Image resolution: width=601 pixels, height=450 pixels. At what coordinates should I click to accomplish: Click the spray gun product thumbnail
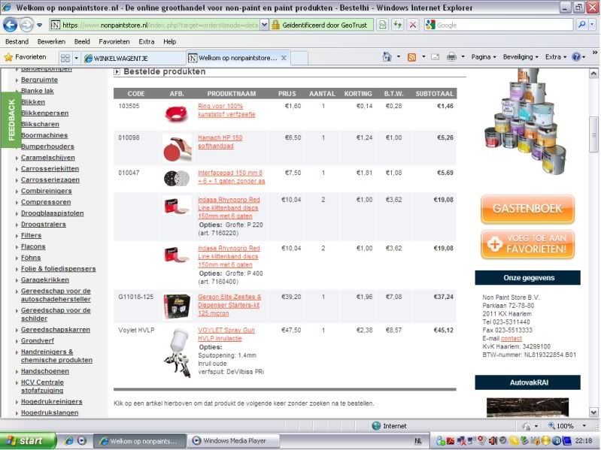pos(178,352)
